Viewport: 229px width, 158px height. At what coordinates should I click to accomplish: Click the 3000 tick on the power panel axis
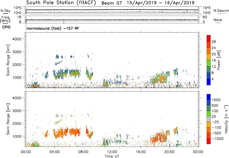[17, 52]
